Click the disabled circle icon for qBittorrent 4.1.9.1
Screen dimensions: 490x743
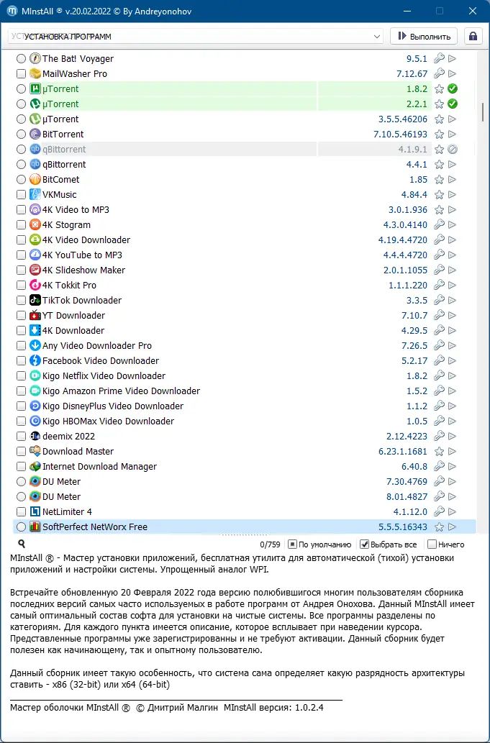pyautogui.click(x=453, y=150)
